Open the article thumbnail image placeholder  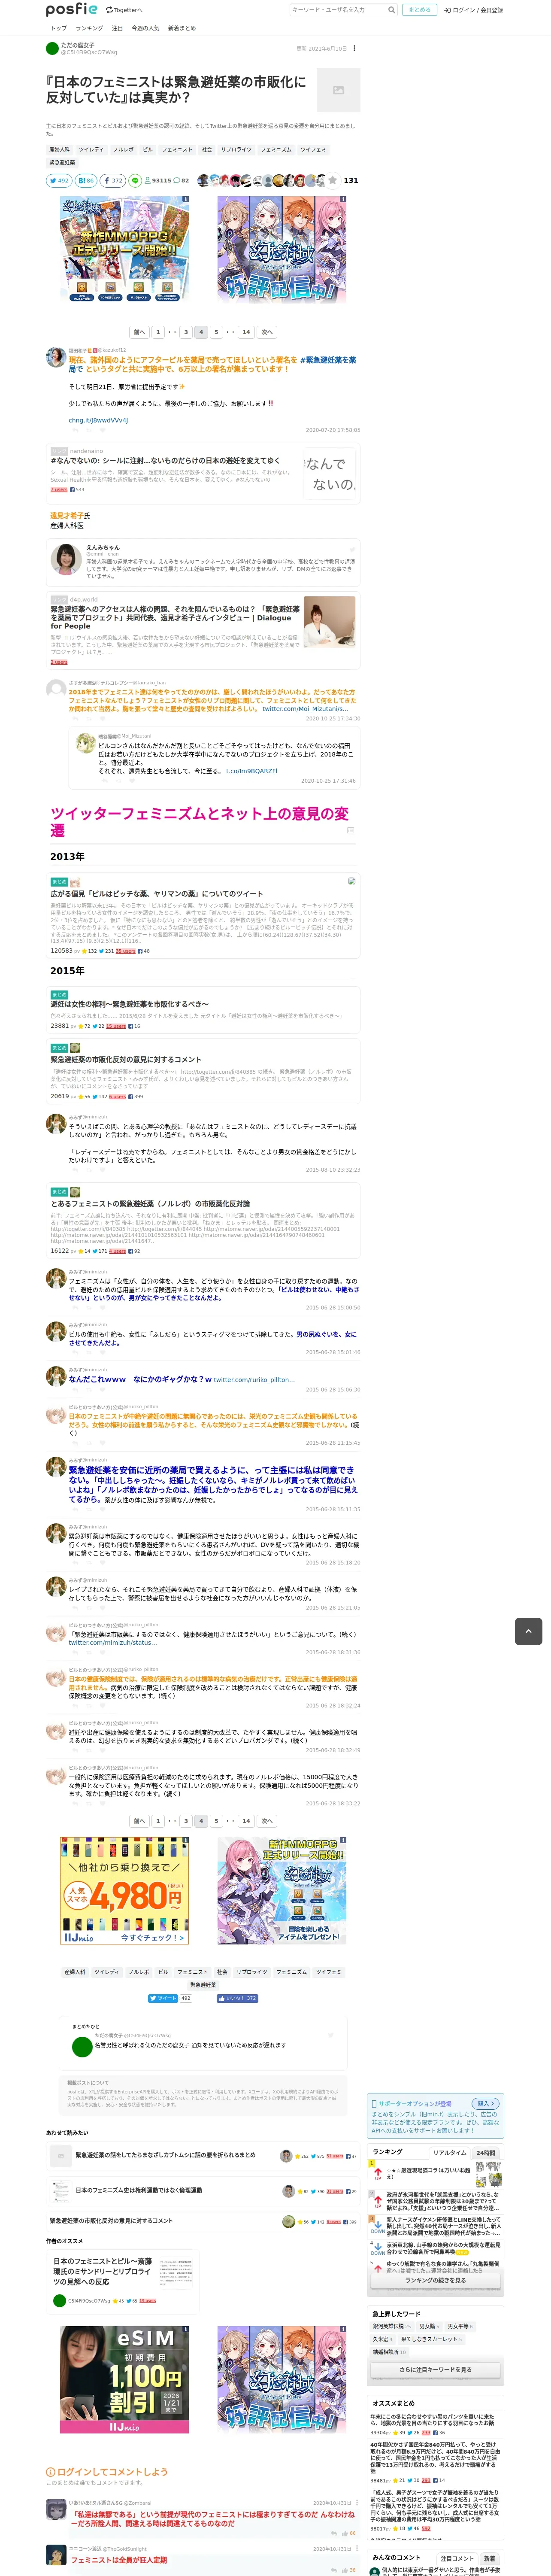[338, 90]
